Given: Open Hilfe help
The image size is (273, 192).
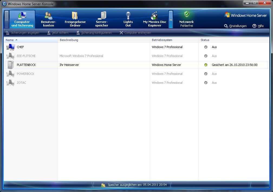Looking at the screenshot, I should point(258,26).
